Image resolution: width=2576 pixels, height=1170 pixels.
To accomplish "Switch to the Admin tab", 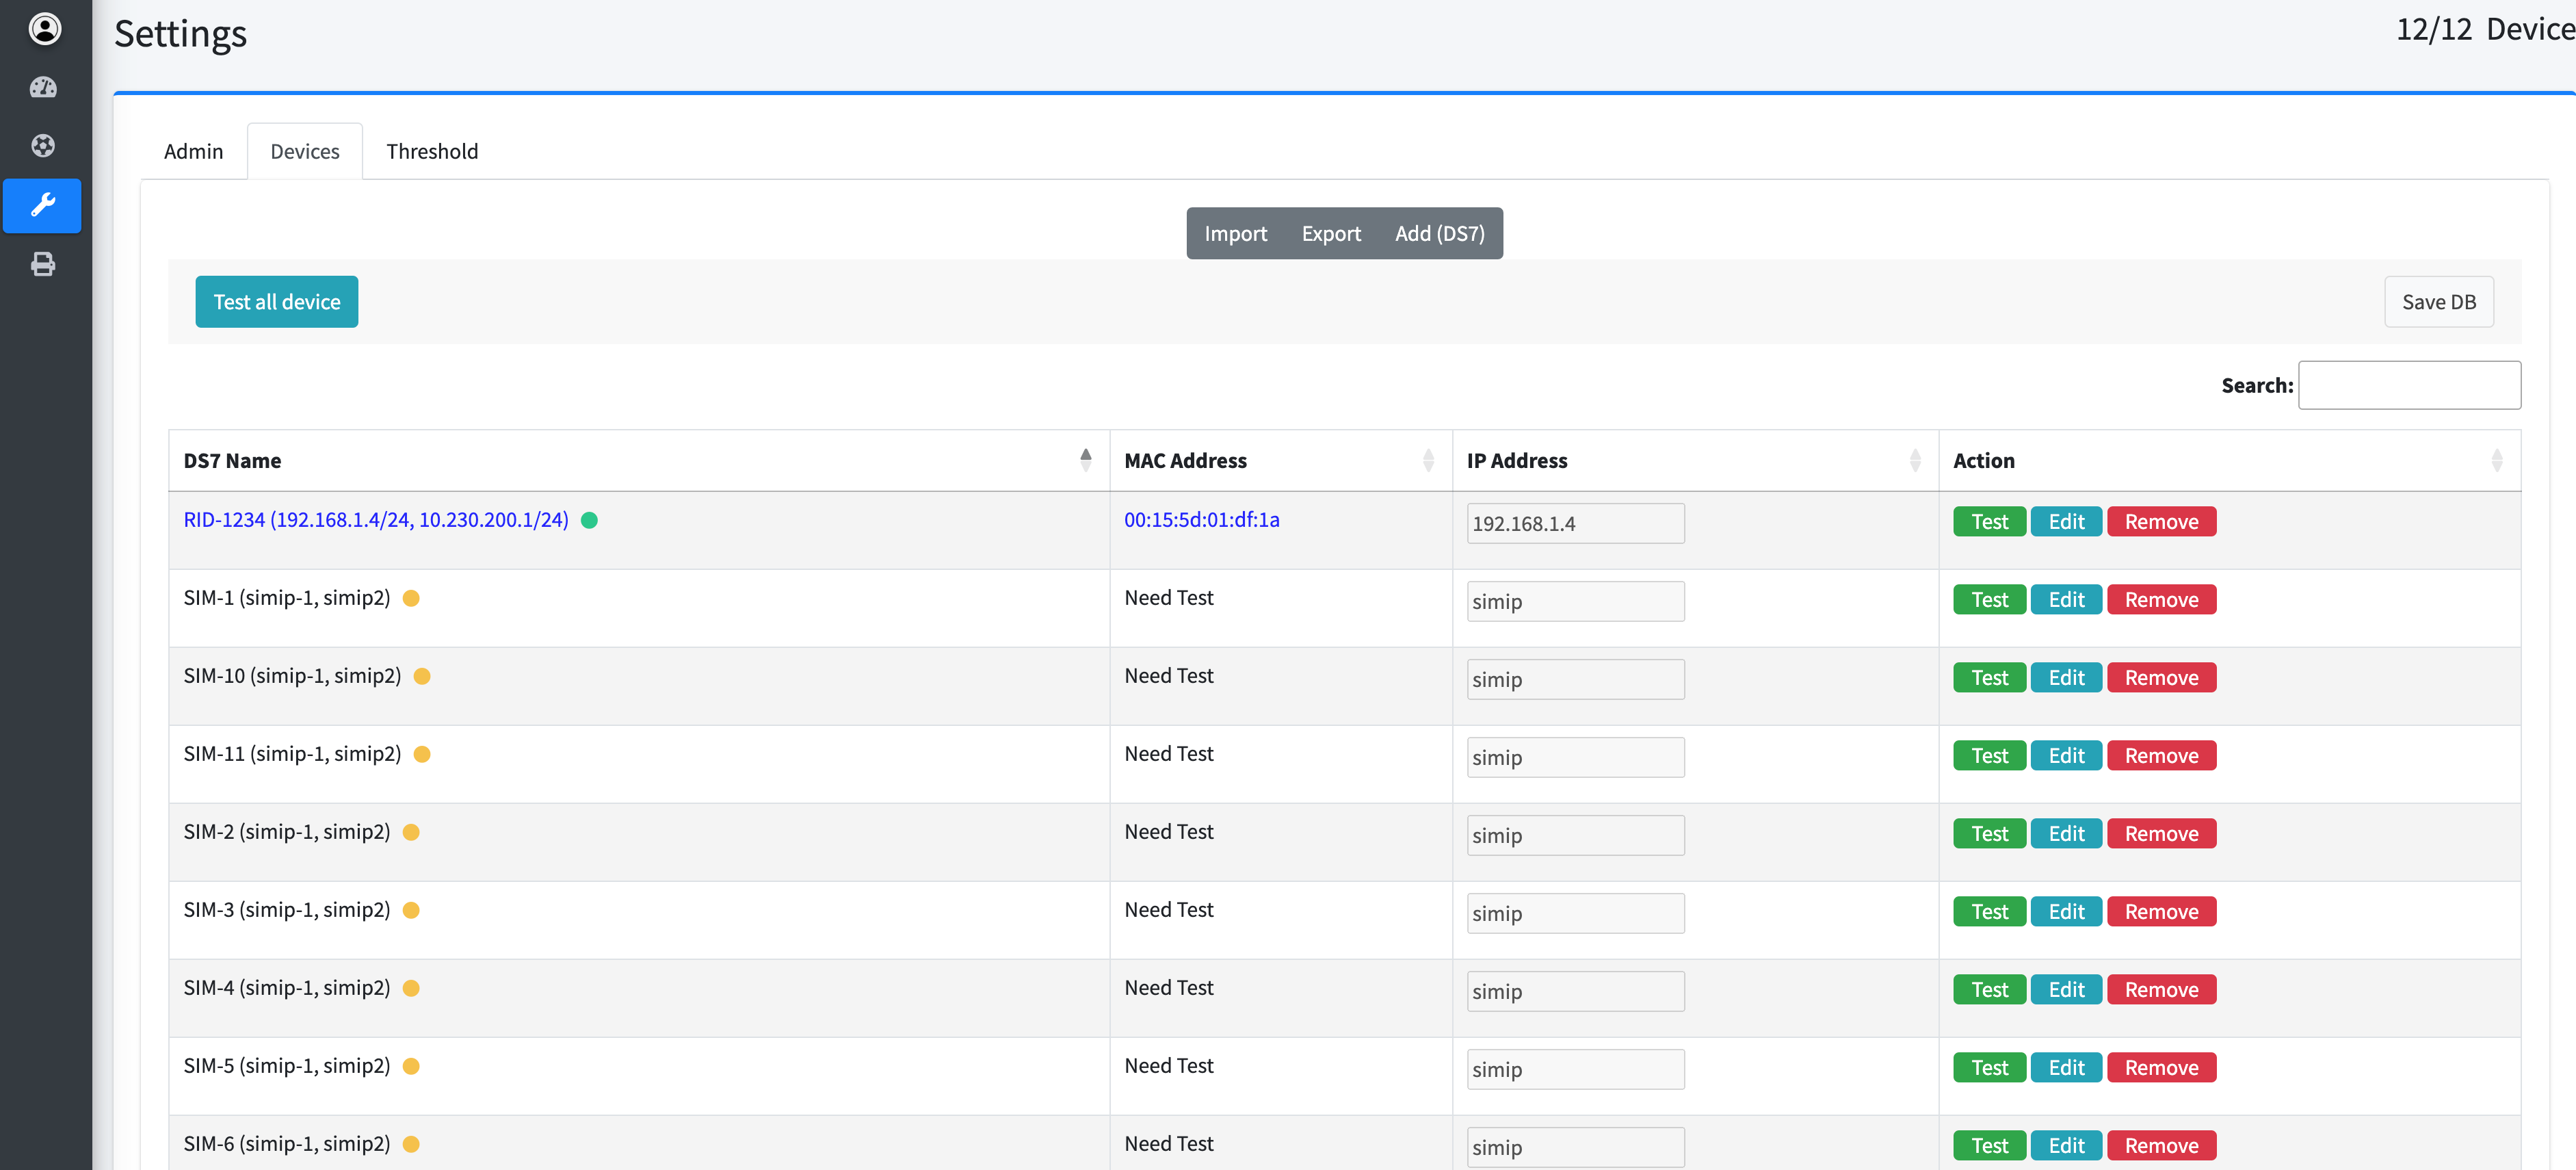I will pos(193,151).
